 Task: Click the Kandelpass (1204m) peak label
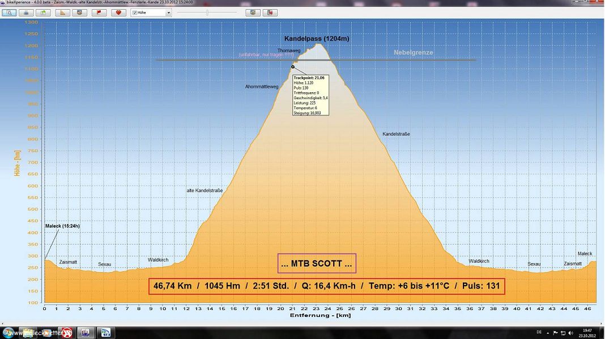pyautogui.click(x=316, y=38)
